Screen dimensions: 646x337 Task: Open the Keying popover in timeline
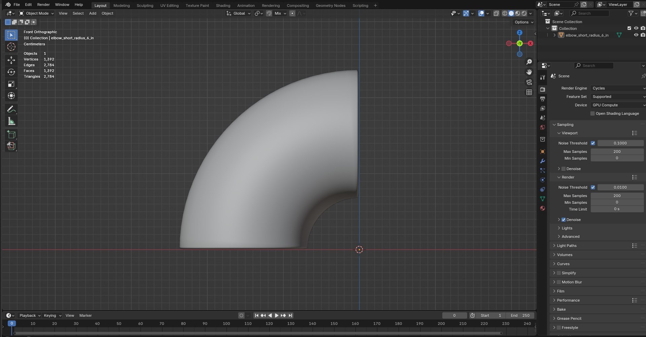click(52, 315)
